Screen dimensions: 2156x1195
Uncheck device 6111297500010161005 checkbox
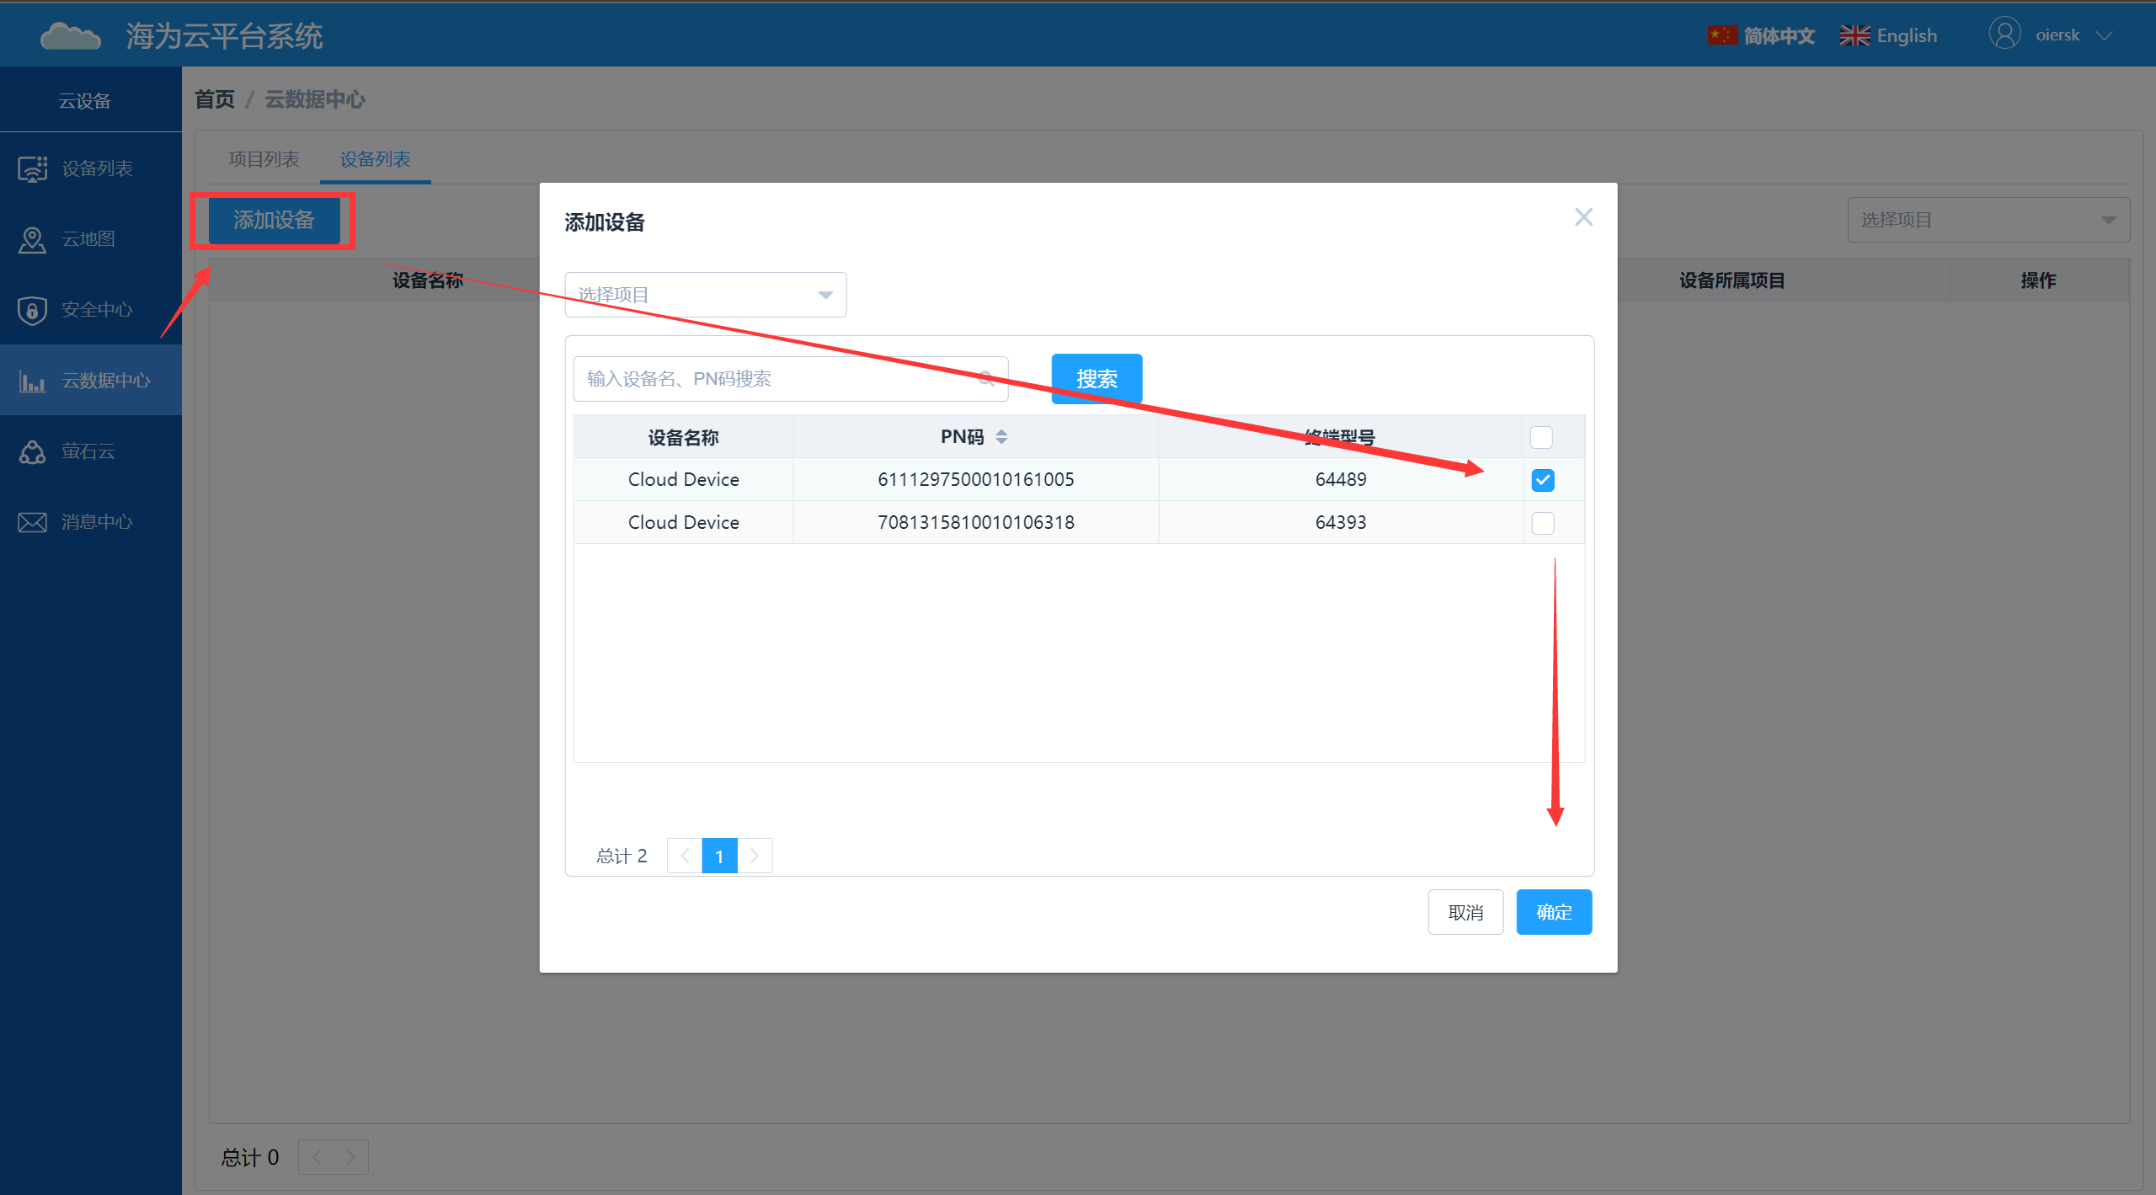1543,480
